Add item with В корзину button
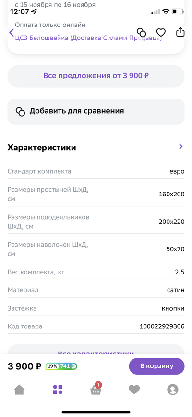 click(156, 366)
